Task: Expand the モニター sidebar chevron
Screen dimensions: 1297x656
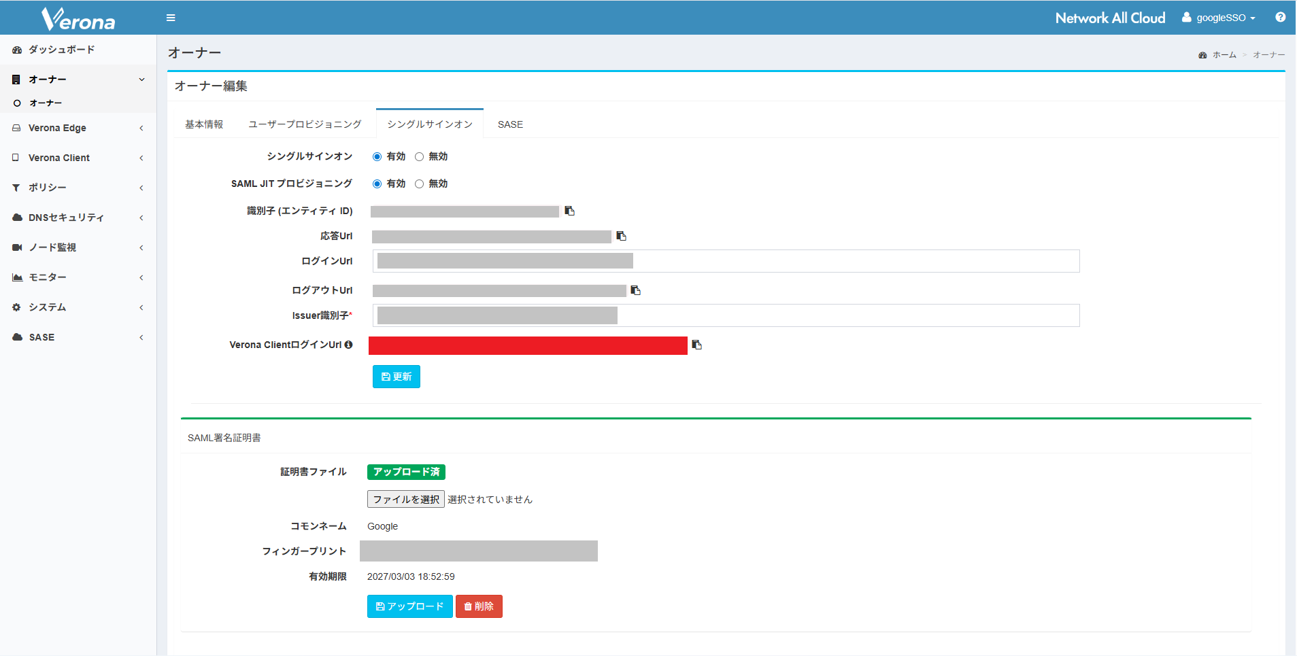Action: [x=141, y=277]
